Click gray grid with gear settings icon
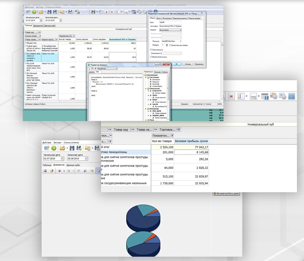This screenshot has width=304, height=261. coord(282,96)
